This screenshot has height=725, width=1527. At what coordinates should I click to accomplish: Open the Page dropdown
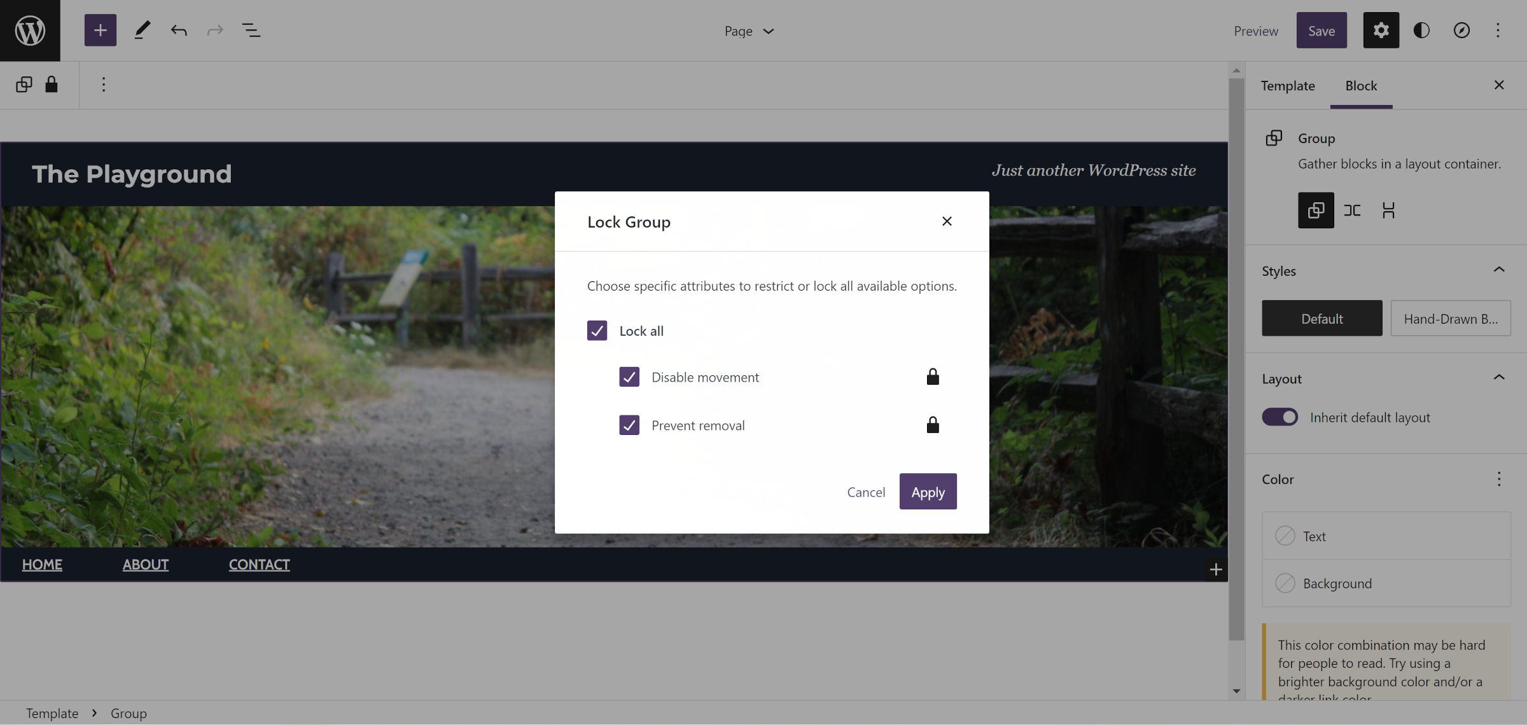749,30
